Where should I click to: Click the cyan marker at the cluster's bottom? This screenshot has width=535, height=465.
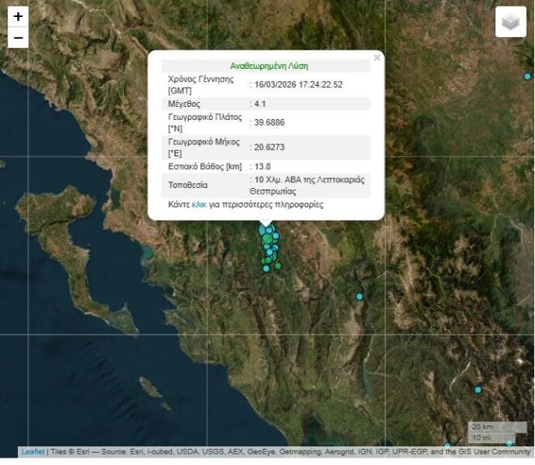(x=266, y=268)
